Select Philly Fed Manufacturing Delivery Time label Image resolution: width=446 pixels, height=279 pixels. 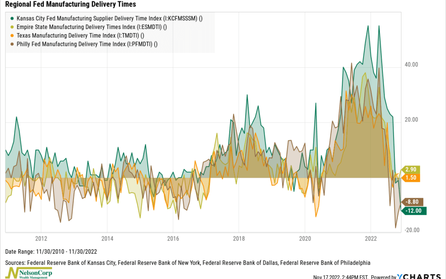pyautogui.click(x=87, y=44)
